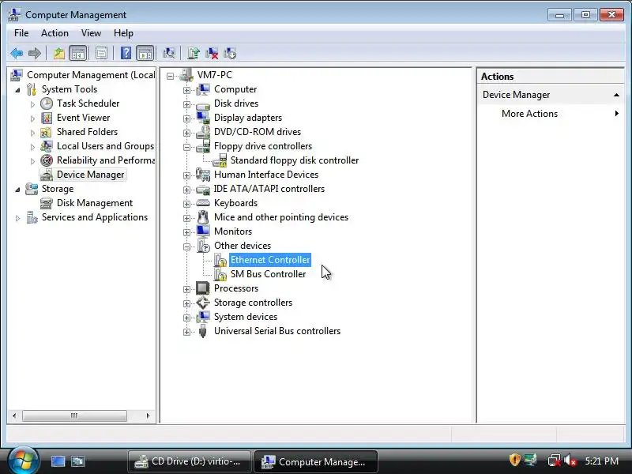Click the 5:21 PM taskbar clock

pos(601,461)
